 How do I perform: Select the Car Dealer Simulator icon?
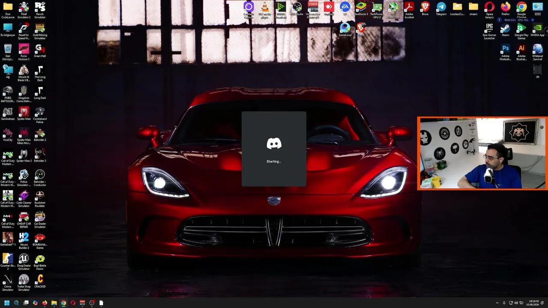coord(40,220)
